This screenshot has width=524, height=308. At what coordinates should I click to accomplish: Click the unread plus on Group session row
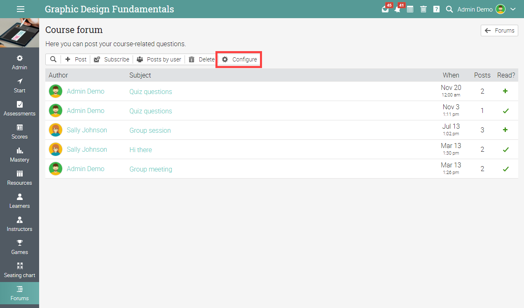[x=505, y=129]
